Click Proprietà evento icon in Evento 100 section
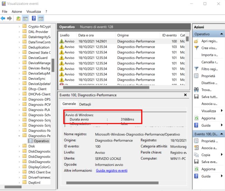 (x=196, y=141)
